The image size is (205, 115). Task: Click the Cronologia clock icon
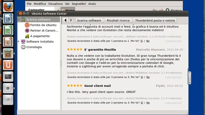tap(23, 47)
